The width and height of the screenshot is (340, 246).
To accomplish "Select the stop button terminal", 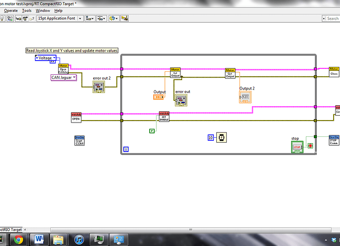I will point(297,147).
